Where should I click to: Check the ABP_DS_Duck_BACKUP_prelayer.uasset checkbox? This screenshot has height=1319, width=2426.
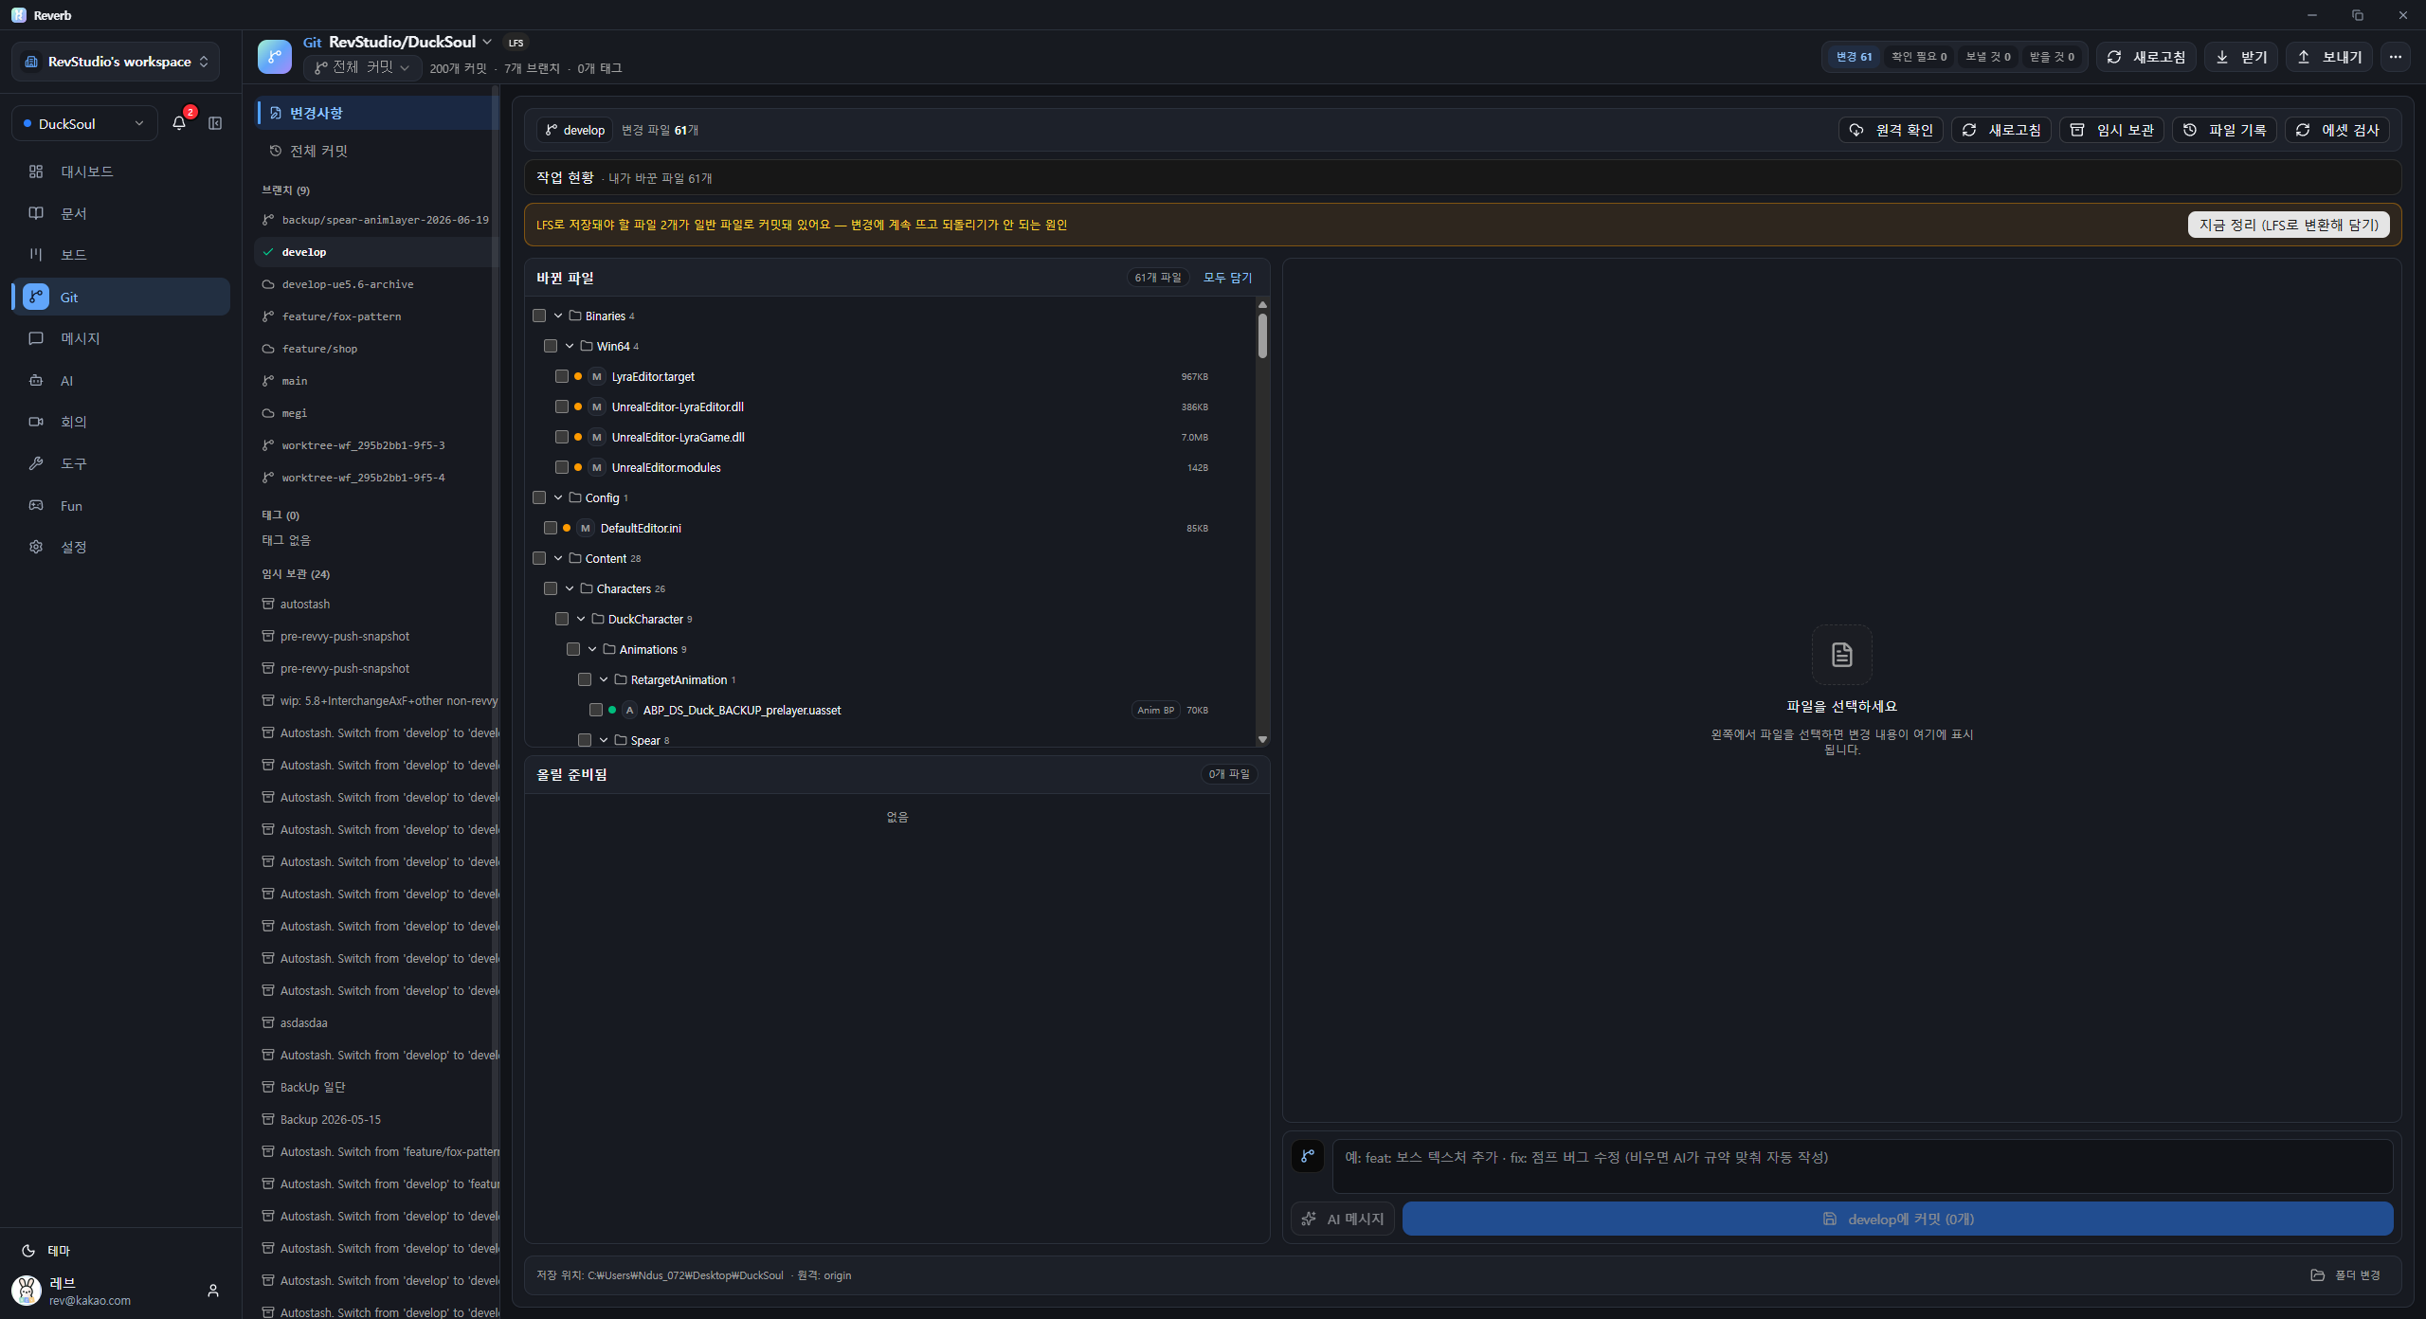click(596, 710)
